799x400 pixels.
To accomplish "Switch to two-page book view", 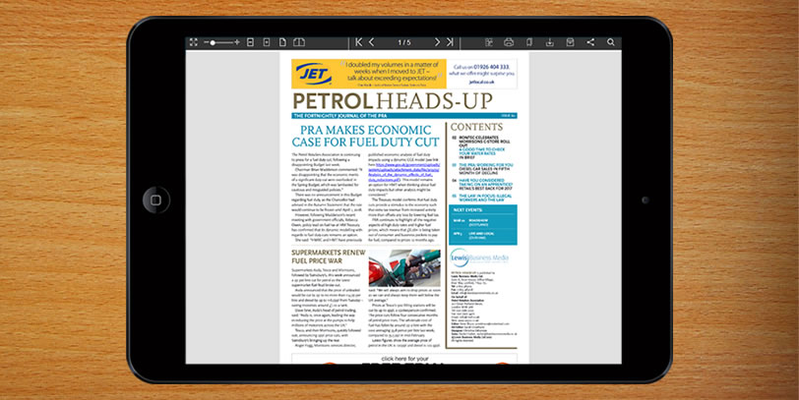I will (x=300, y=42).
